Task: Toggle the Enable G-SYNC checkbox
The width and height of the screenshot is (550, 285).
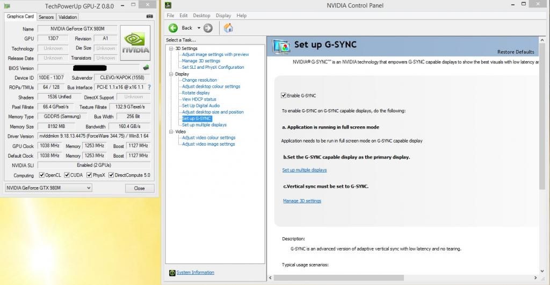Action: (x=284, y=95)
